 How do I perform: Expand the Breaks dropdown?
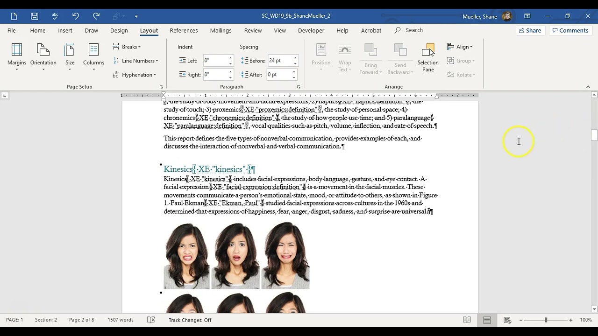(x=127, y=47)
